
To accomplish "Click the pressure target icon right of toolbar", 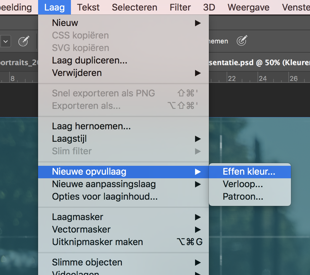I will 242,40.
